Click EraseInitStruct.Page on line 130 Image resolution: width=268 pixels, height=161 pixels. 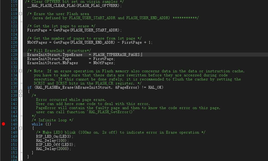point(49,59)
